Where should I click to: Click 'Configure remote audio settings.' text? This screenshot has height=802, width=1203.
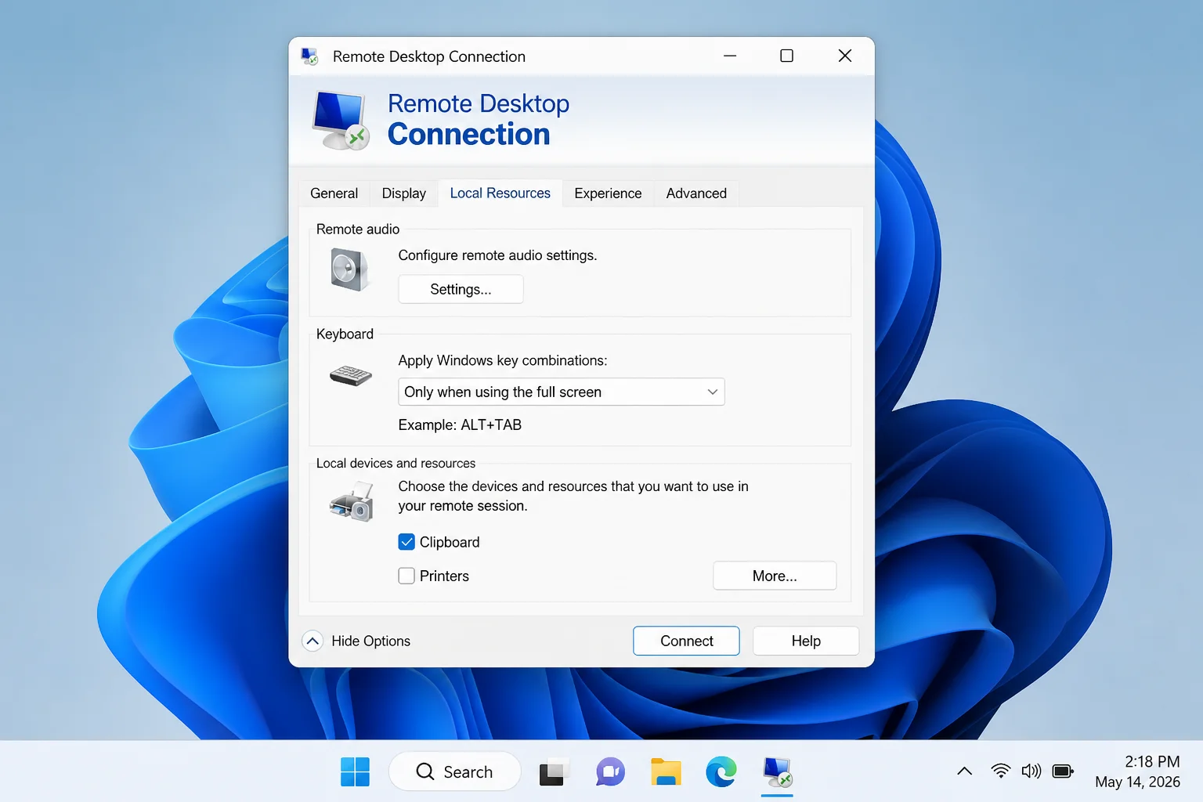(497, 255)
